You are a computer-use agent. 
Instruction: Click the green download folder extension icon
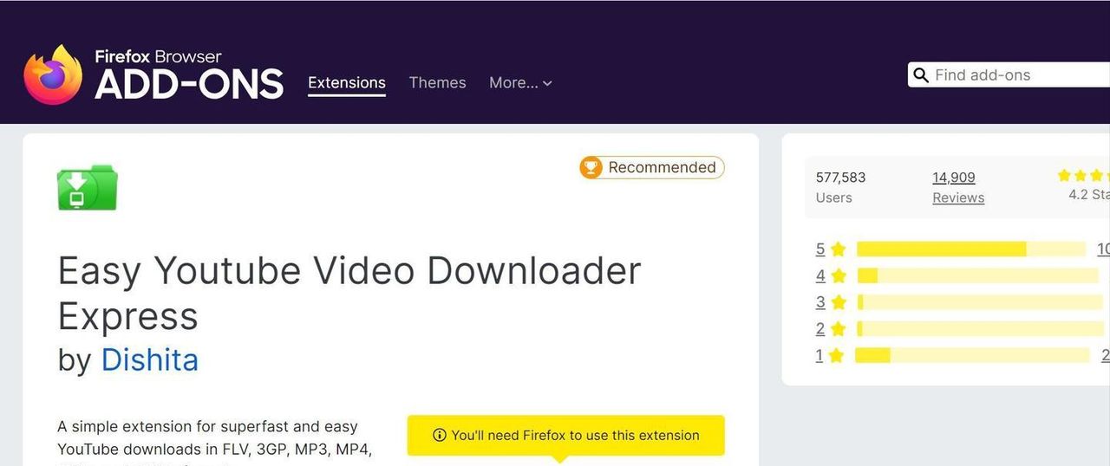point(87,187)
